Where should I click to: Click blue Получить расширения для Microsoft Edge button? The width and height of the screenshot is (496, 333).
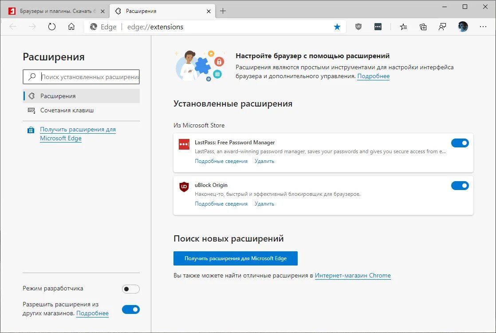point(235,258)
